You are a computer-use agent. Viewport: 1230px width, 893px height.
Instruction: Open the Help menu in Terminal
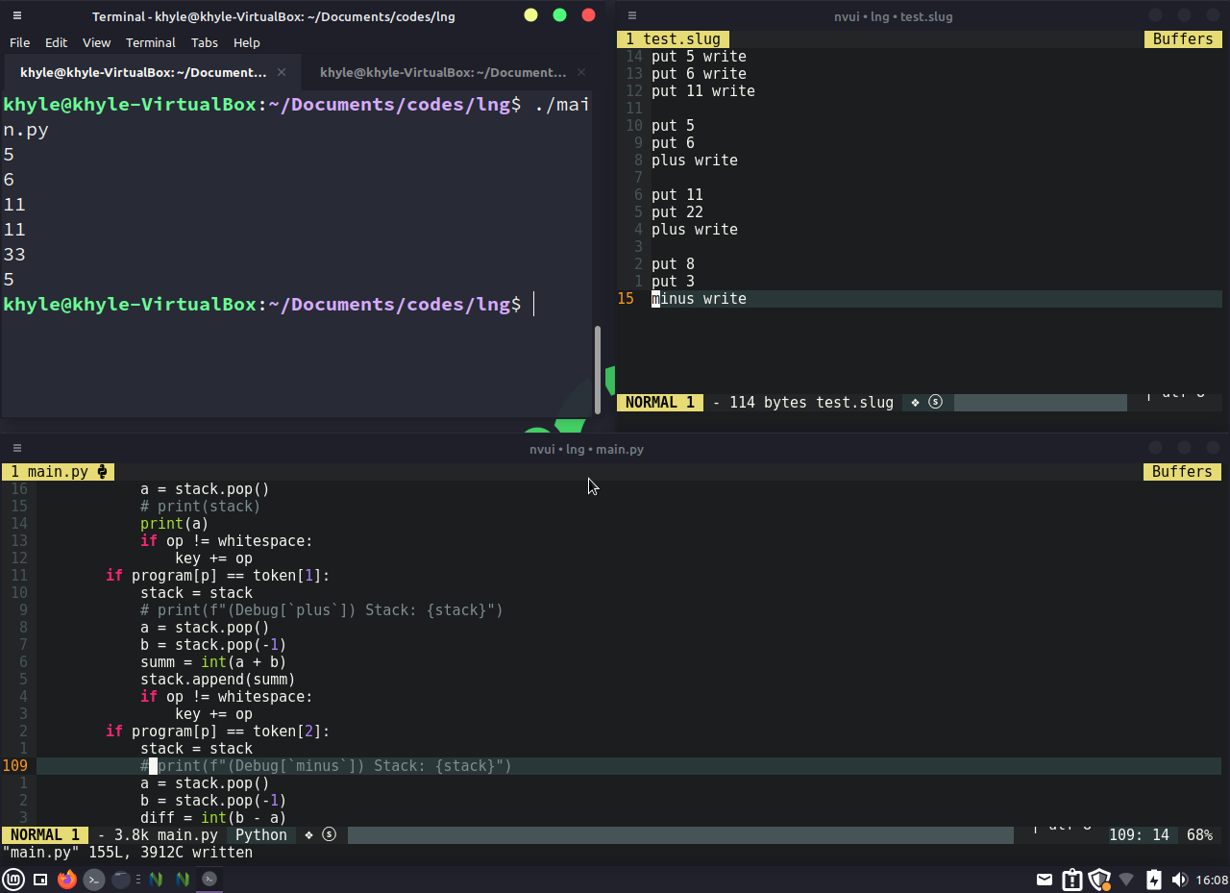(246, 42)
